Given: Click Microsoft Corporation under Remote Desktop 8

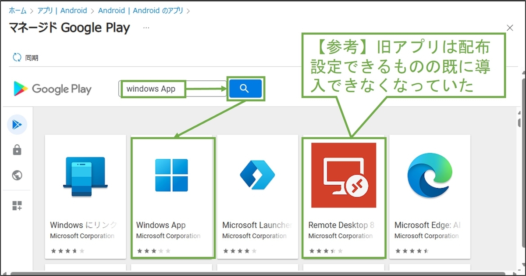Looking at the screenshot, I should point(341,236).
